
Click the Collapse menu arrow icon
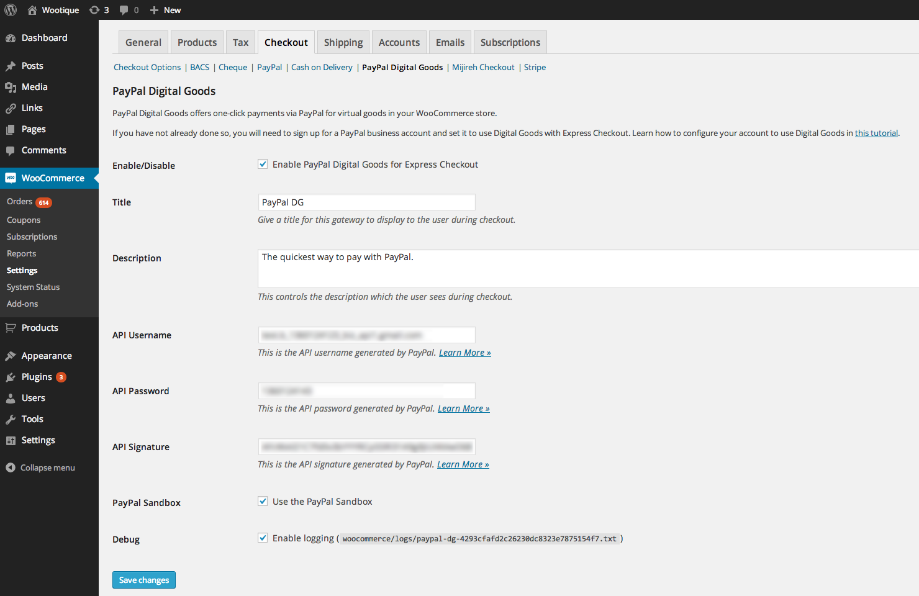tap(11, 467)
